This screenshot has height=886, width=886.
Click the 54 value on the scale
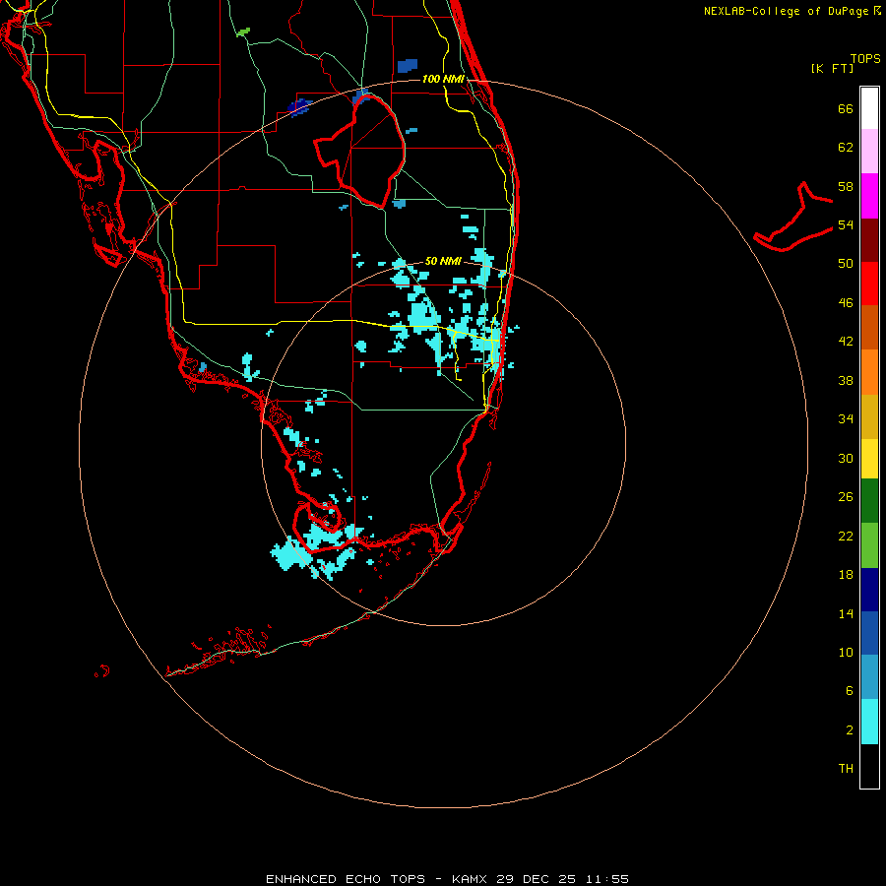point(846,224)
